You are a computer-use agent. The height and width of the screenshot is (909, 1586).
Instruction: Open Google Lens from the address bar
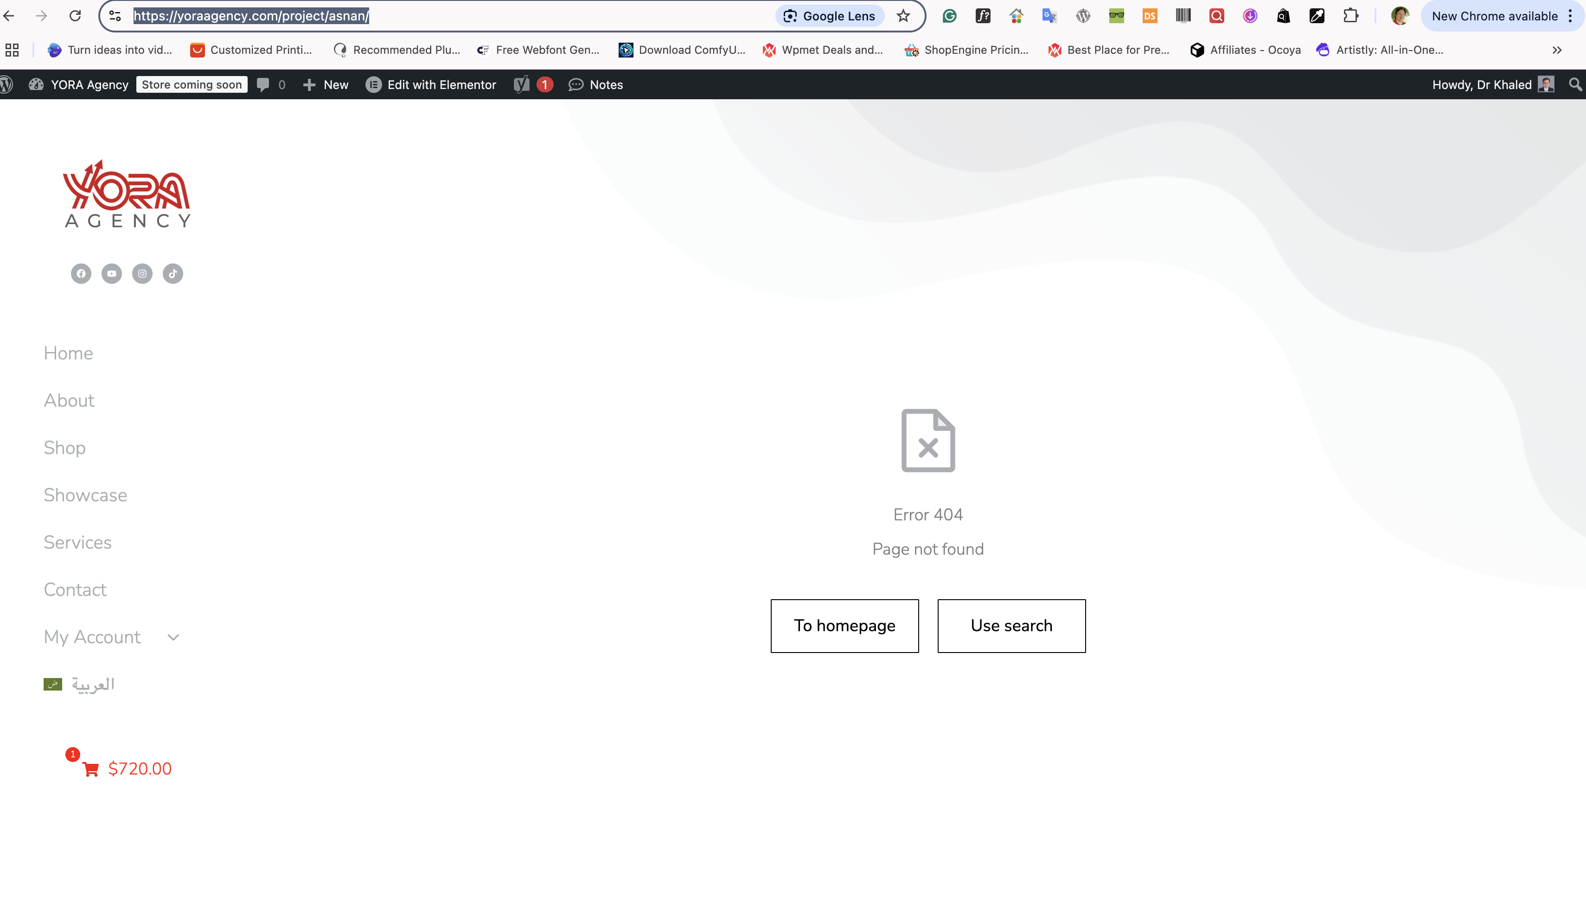point(830,16)
